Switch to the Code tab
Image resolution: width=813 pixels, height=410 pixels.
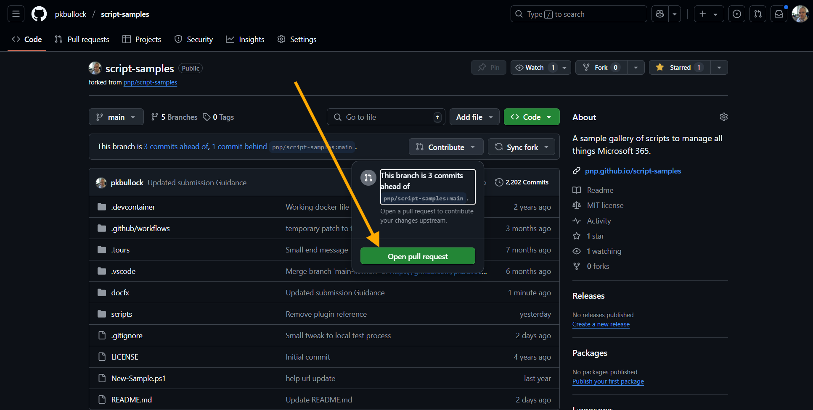click(x=27, y=39)
